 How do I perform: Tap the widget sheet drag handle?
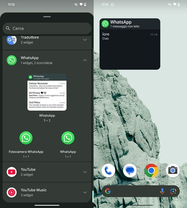click(x=47, y=17)
